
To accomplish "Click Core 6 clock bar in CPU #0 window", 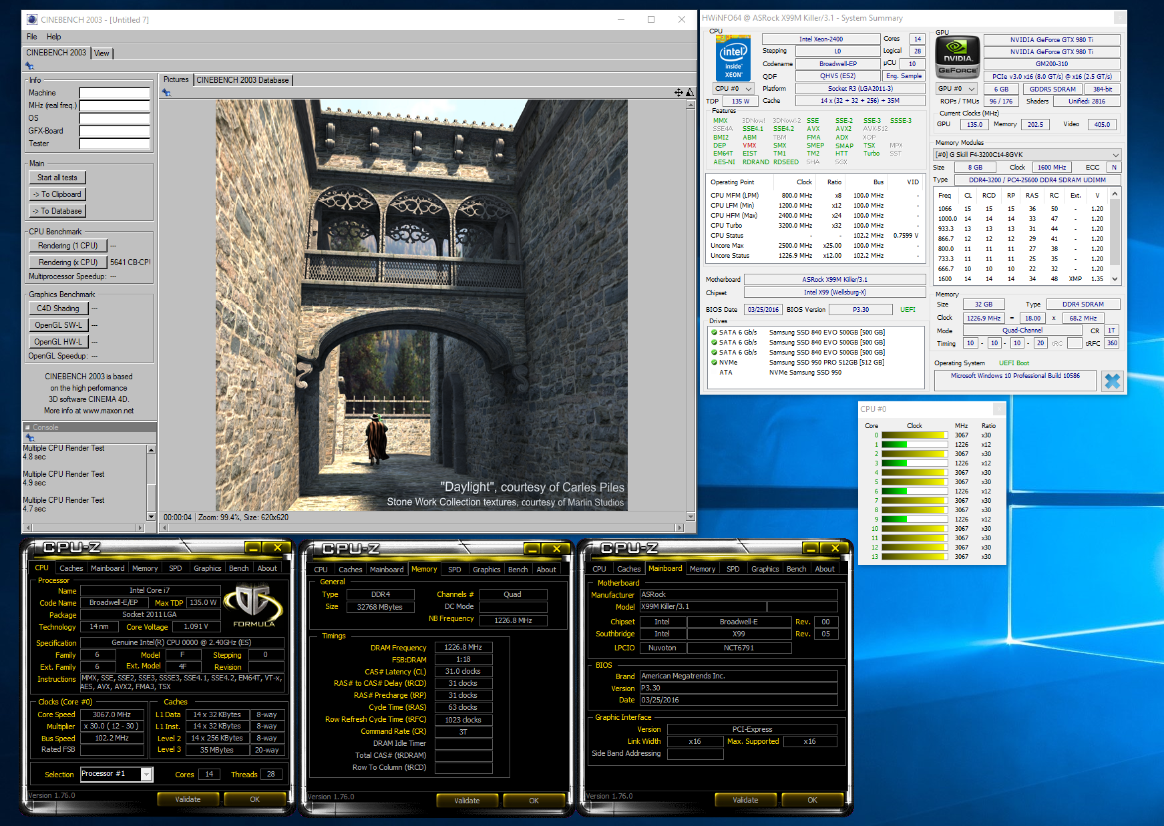I will pos(914,491).
